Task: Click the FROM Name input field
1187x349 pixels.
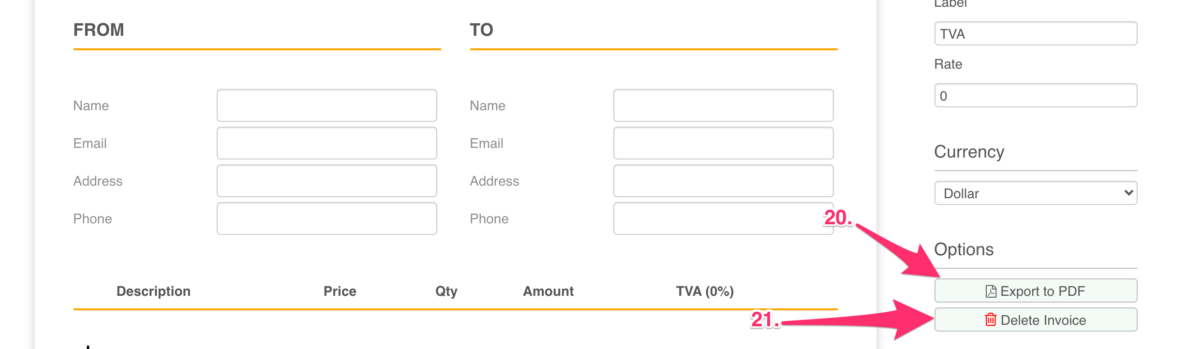Action: click(x=326, y=105)
